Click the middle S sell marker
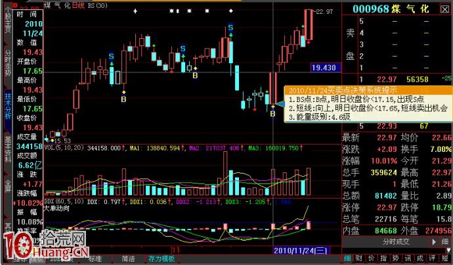The width and height of the screenshot is (453, 265). (x=183, y=49)
